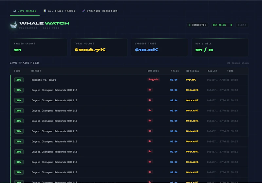Click the $7.1K notional value
262x183 pixels.
[x=191, y=80]
